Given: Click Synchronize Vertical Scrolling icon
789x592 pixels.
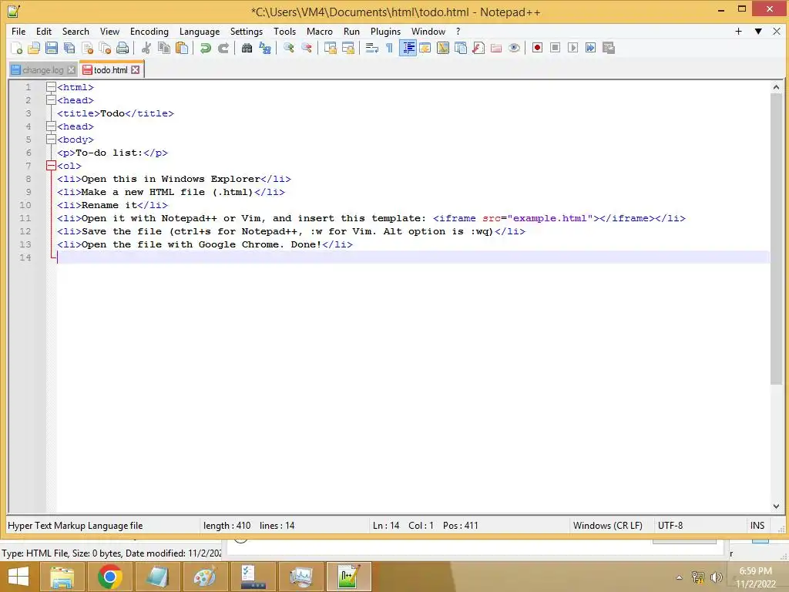Looking at the screenshot, I should click(330, 48).
